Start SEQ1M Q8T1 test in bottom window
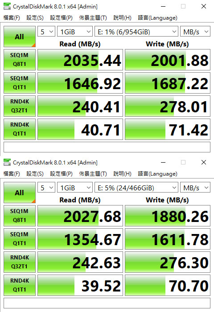Viewport: 214px width, 312px height. 20,216
